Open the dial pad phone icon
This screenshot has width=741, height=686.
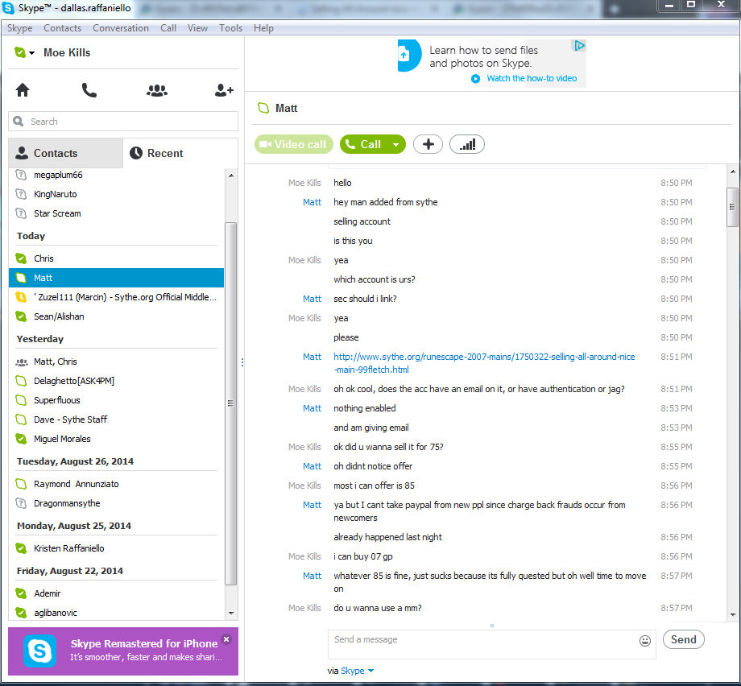click(x=89, y=89)
